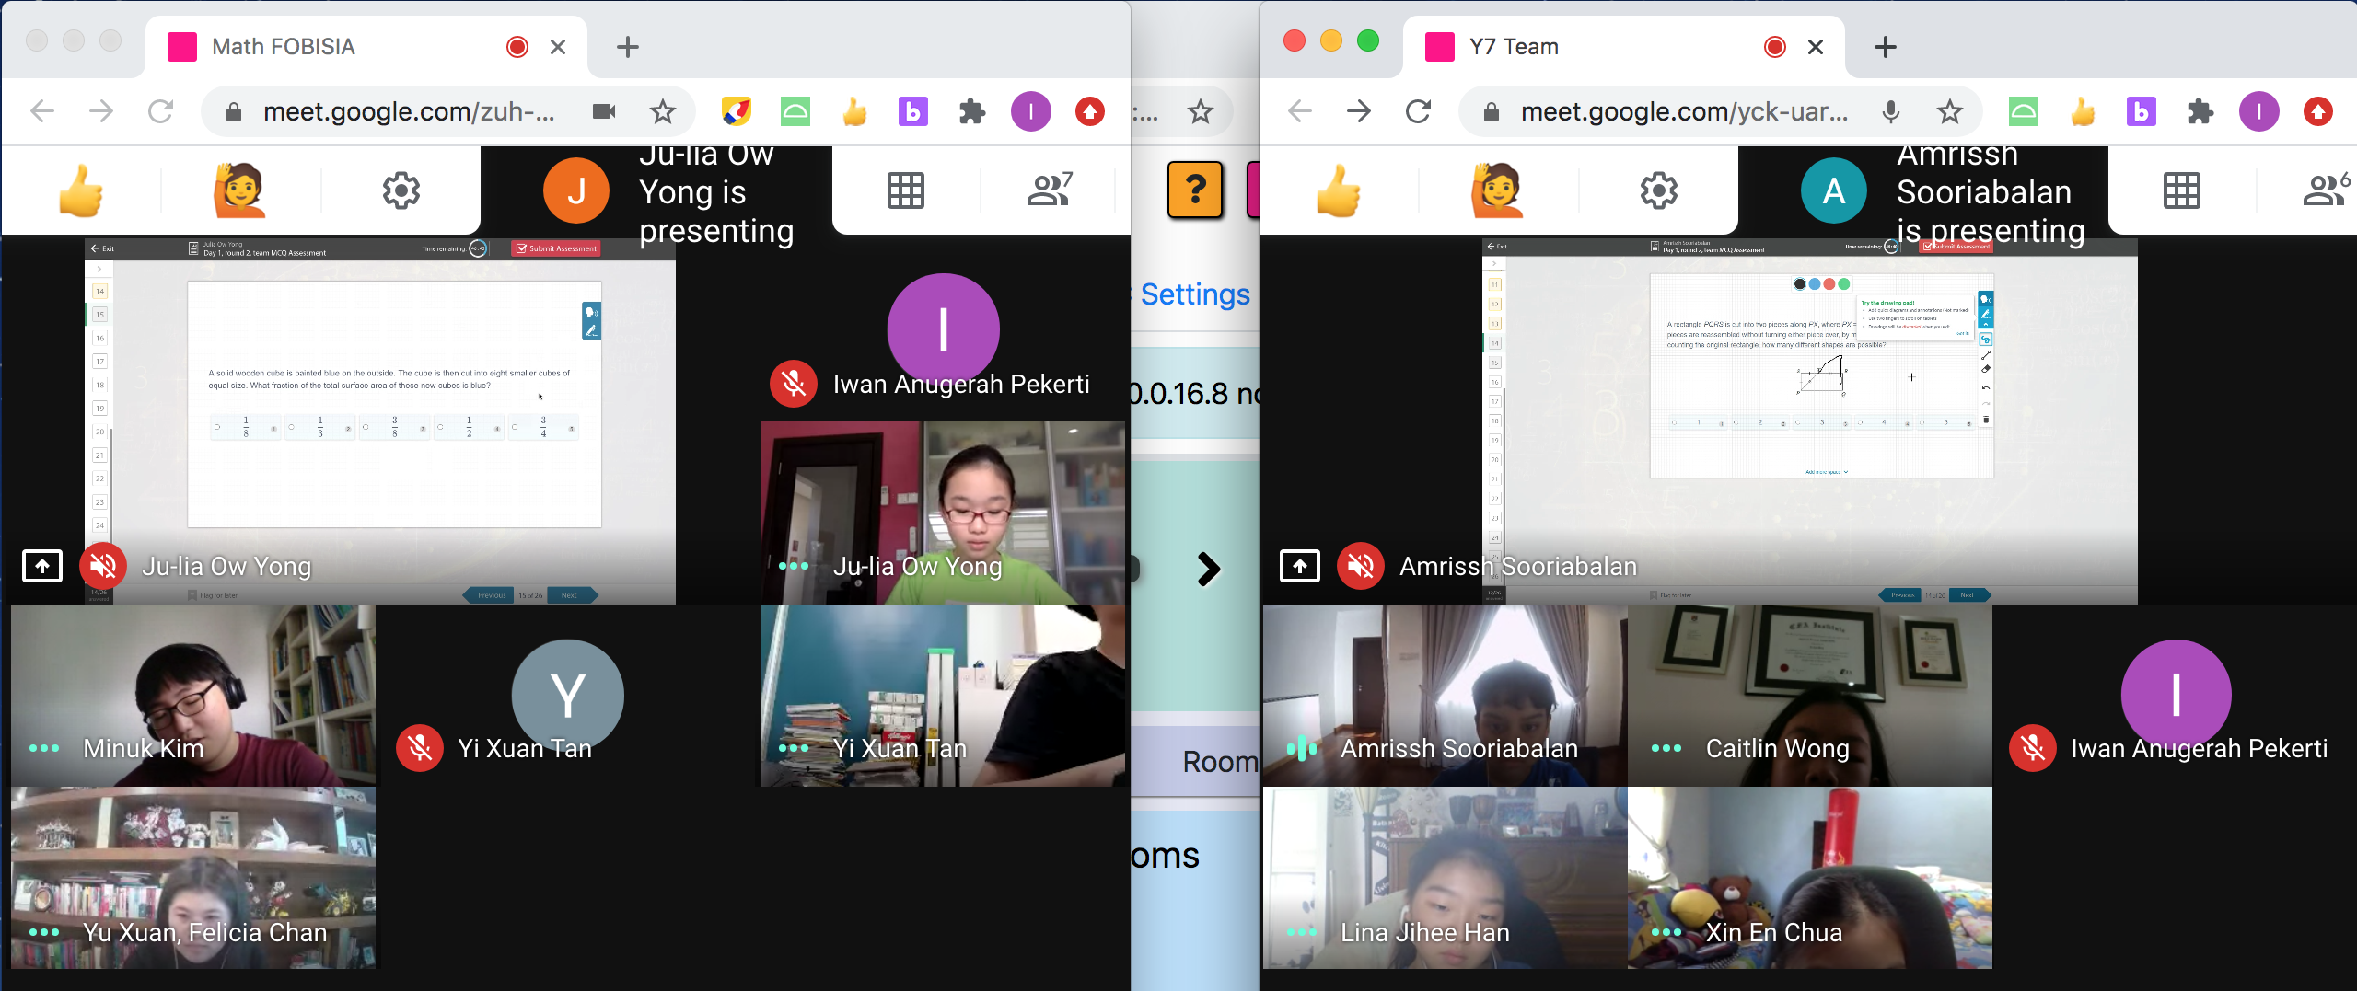Click right chevron arrow in middle window
The image size is (2357, 991).
1209,570
